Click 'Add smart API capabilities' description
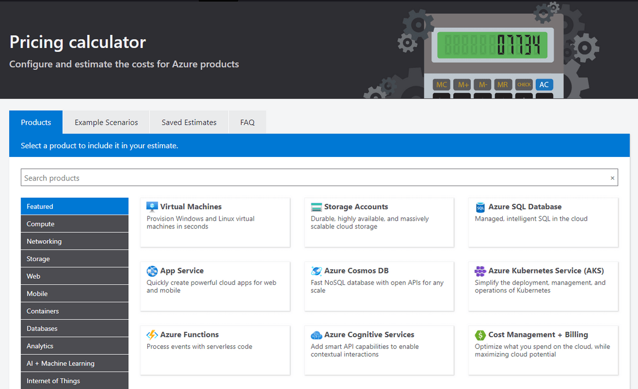This screenshot has height=389, width=638. (x=365, y=350)
